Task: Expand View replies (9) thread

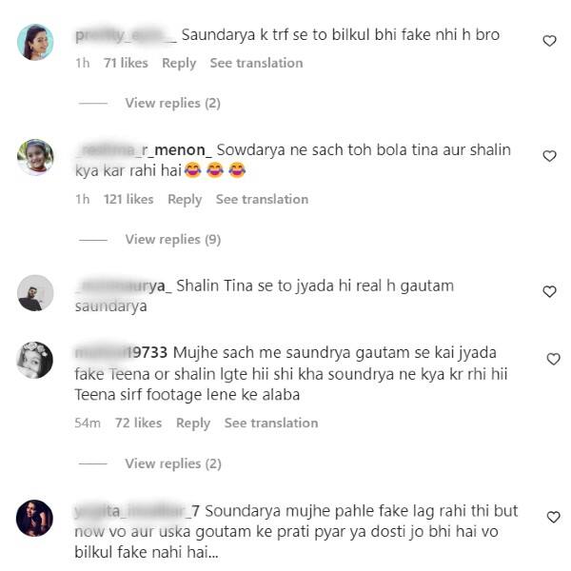Action: click(173, 239)
